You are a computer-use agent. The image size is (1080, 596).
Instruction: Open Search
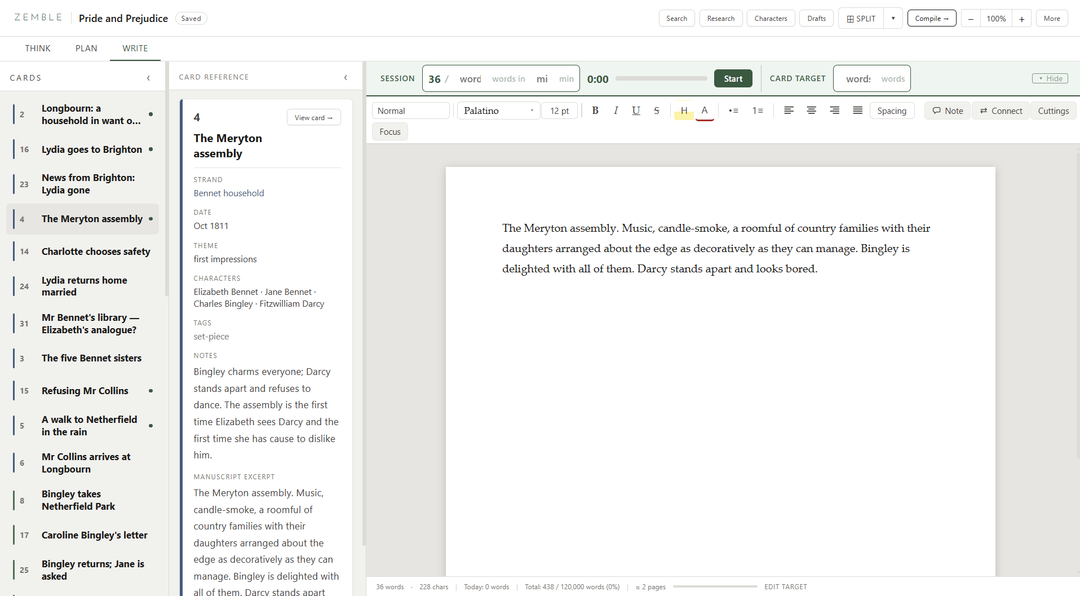(x=676, y=19)
